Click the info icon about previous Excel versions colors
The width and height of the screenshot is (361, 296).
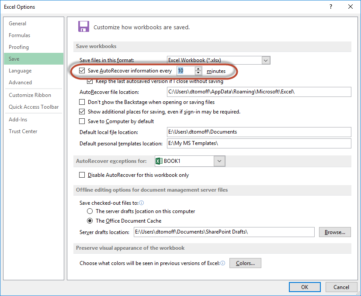pyautogui.click(x=223, y=263)
